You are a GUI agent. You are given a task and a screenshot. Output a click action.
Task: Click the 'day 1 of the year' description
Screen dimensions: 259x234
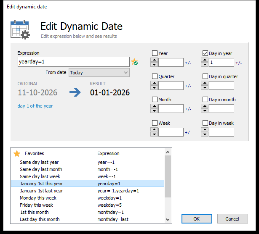pyautogui.click(x=35, y=106)
